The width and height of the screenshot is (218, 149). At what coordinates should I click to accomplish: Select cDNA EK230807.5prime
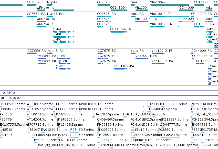click(x=68, y=114)
